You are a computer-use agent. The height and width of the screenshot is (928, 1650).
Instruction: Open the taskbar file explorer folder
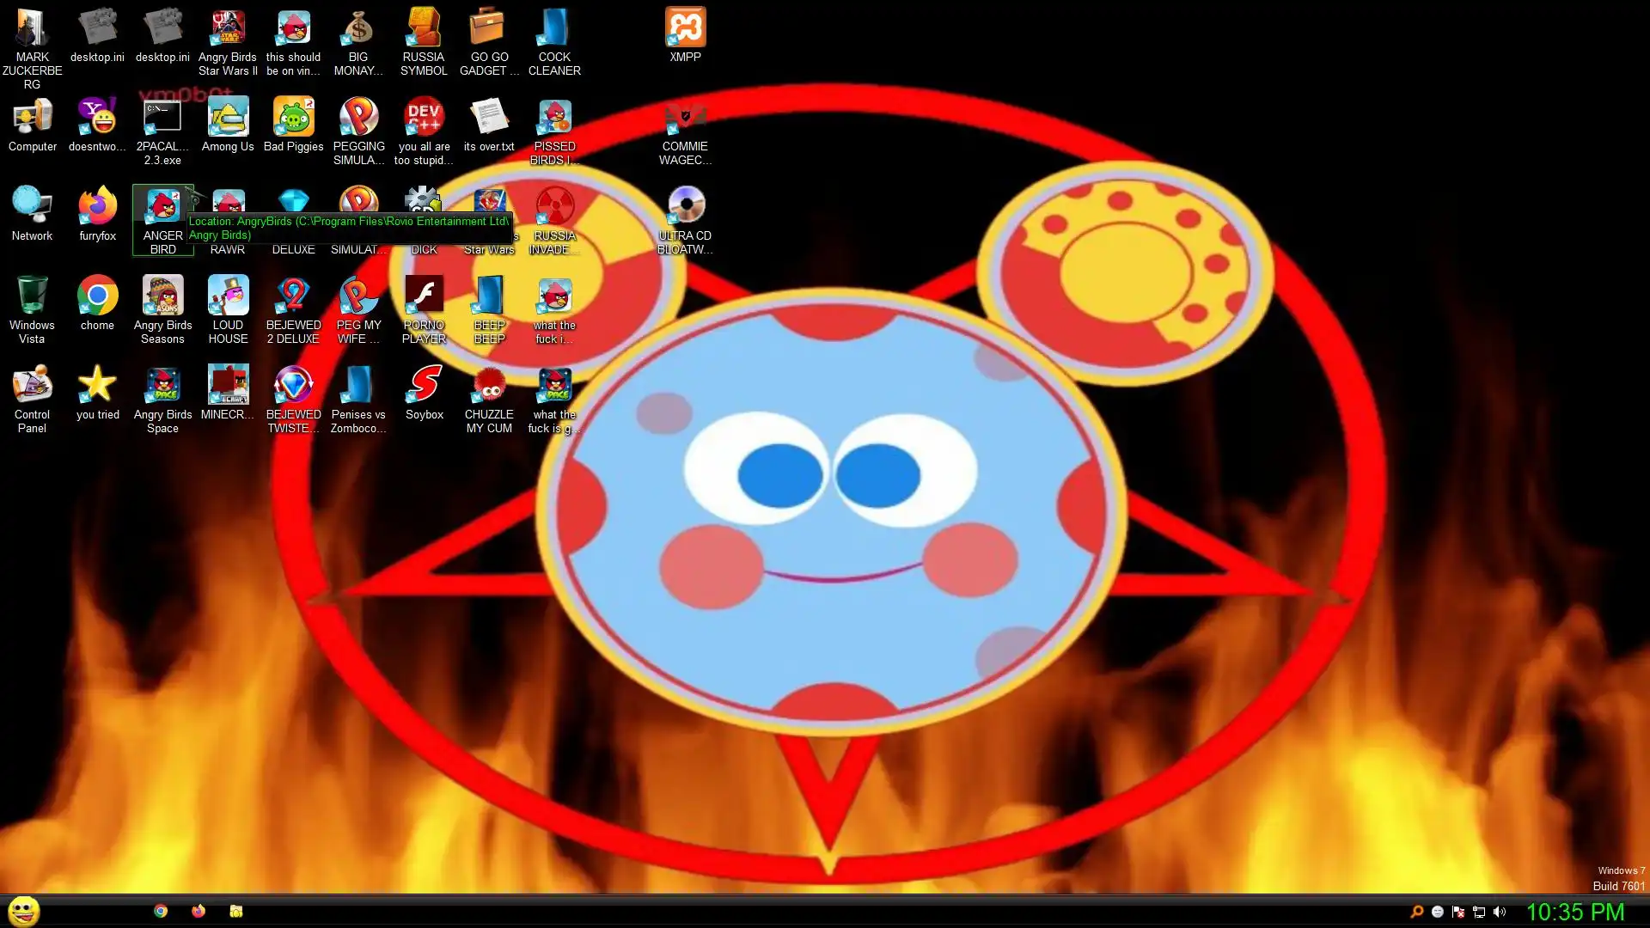235,911
